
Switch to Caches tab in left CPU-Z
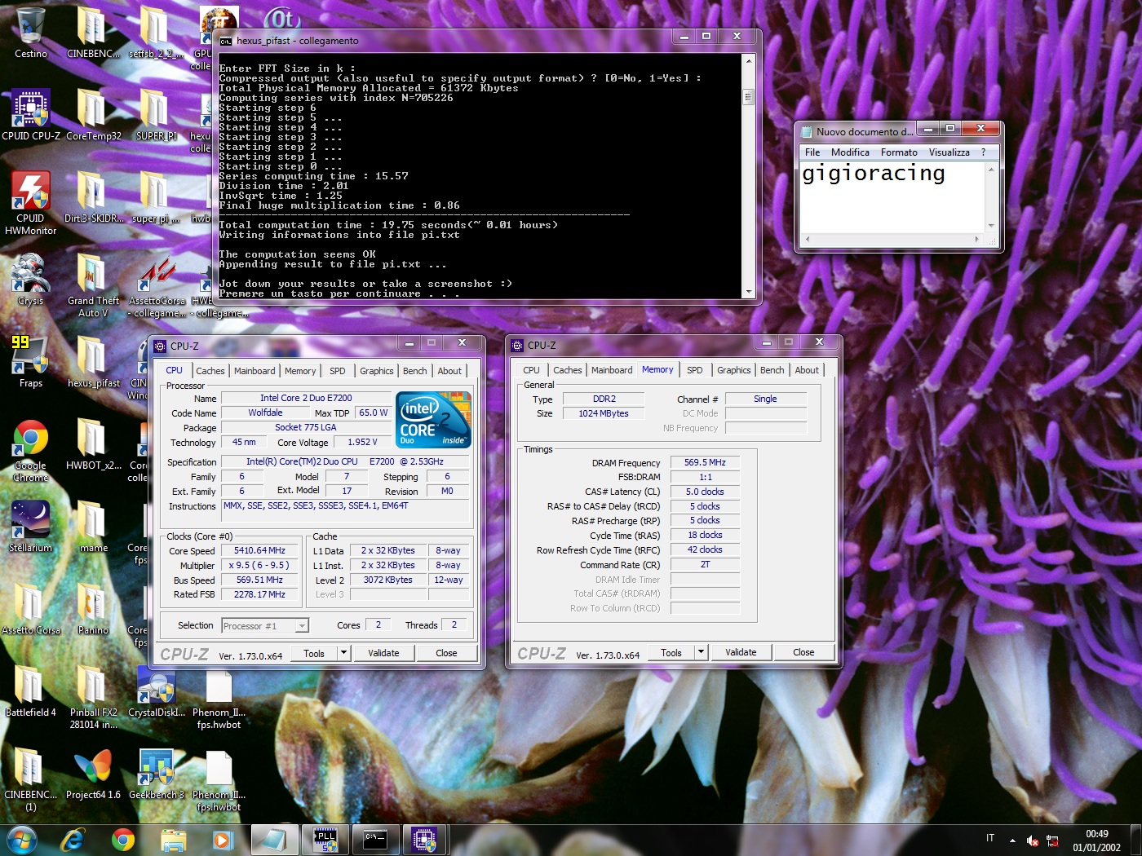(x=210, y=371)
